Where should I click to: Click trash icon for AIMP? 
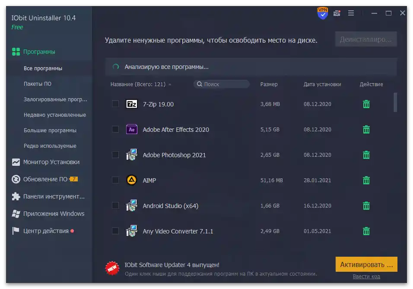[x=366, y=180]
